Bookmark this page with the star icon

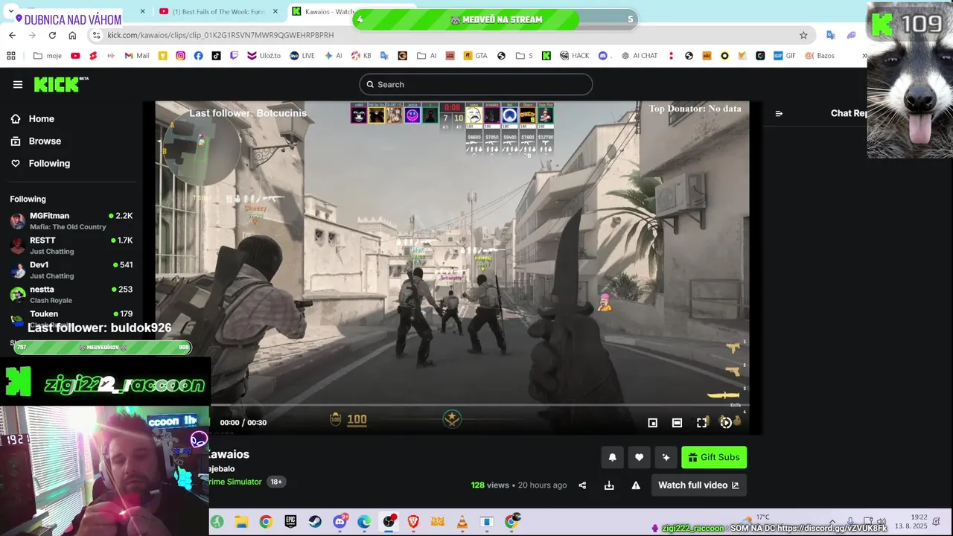(803, 35)
